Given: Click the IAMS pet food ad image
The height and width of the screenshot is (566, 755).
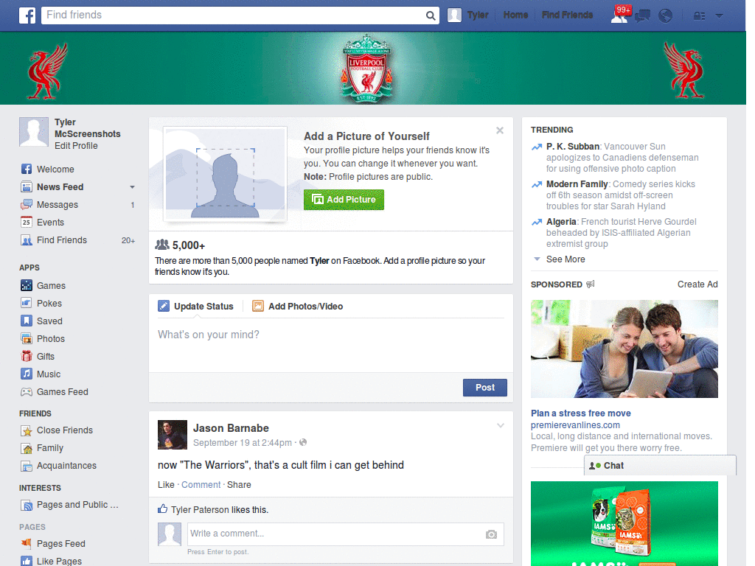Looking at the screenshot, I should 624,524.
